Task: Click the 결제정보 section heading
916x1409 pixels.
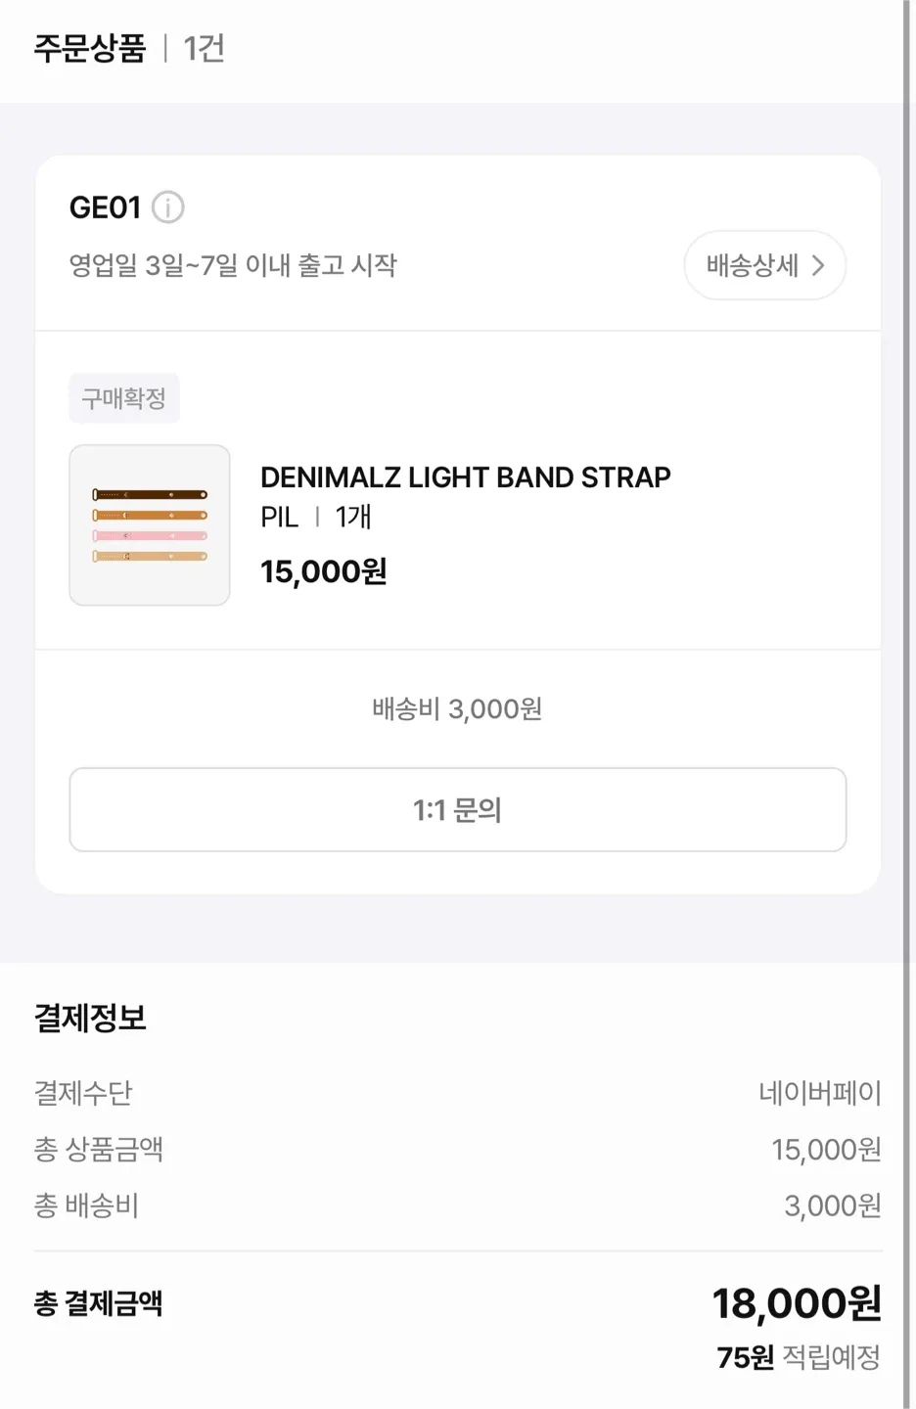Action: pyautogui.click(x=90, y=1018)
